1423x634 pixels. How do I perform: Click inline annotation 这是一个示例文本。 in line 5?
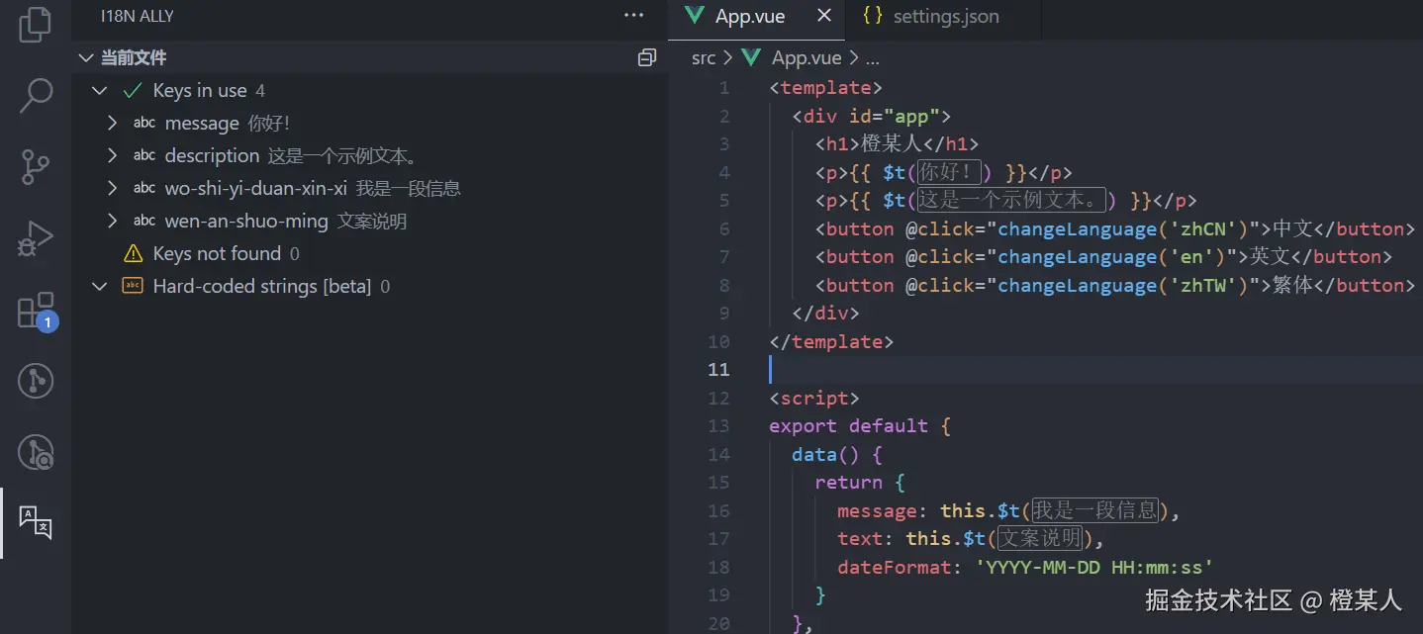[1011, 201]
